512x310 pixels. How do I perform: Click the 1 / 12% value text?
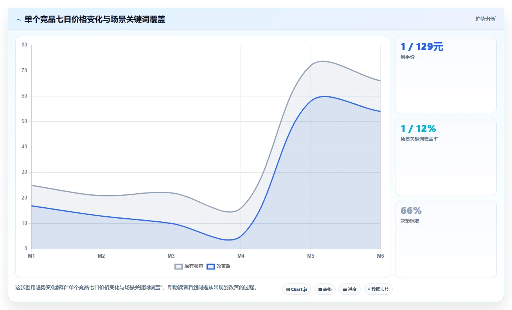click(418, 128)
